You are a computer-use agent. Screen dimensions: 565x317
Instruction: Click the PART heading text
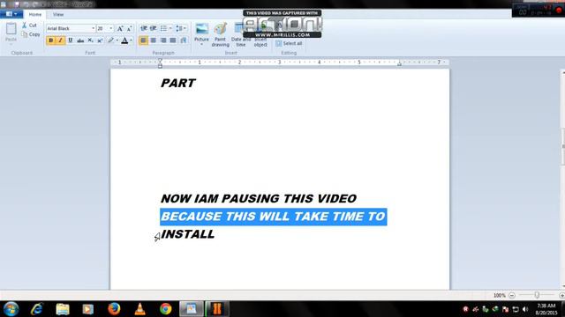[x=178, y=83]
